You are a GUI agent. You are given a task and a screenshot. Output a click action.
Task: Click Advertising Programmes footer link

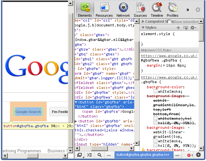point(22,151)
